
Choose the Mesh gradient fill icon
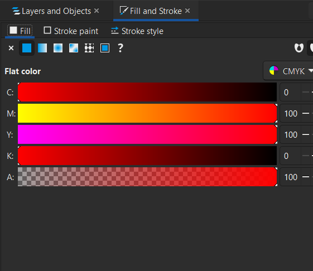pyautogui.click(x=74, y=48)
